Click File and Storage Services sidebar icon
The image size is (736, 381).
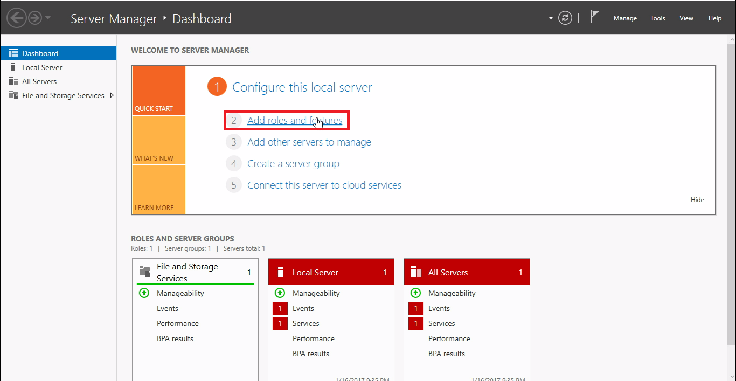[13, 95]
